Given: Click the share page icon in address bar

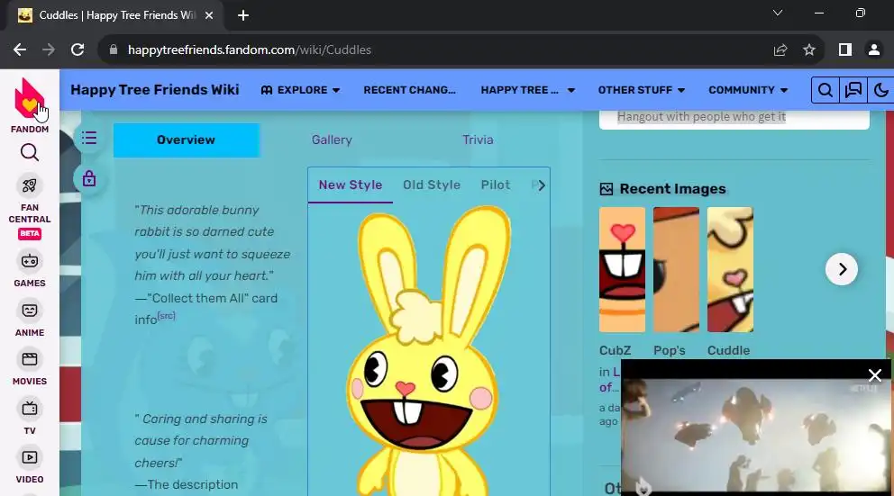Looking at the screenshot, I should (x=780, y=50).
